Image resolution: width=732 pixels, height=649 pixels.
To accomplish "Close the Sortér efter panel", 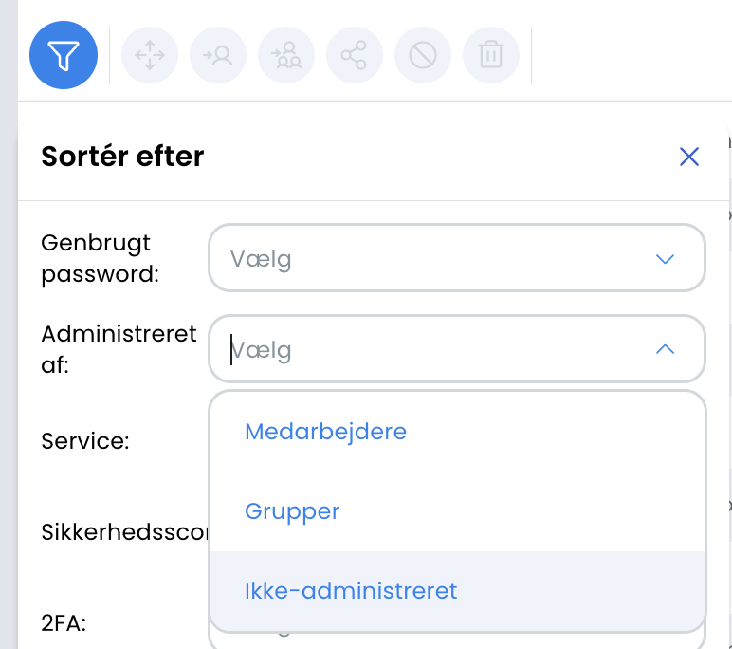I will (689, 157).
